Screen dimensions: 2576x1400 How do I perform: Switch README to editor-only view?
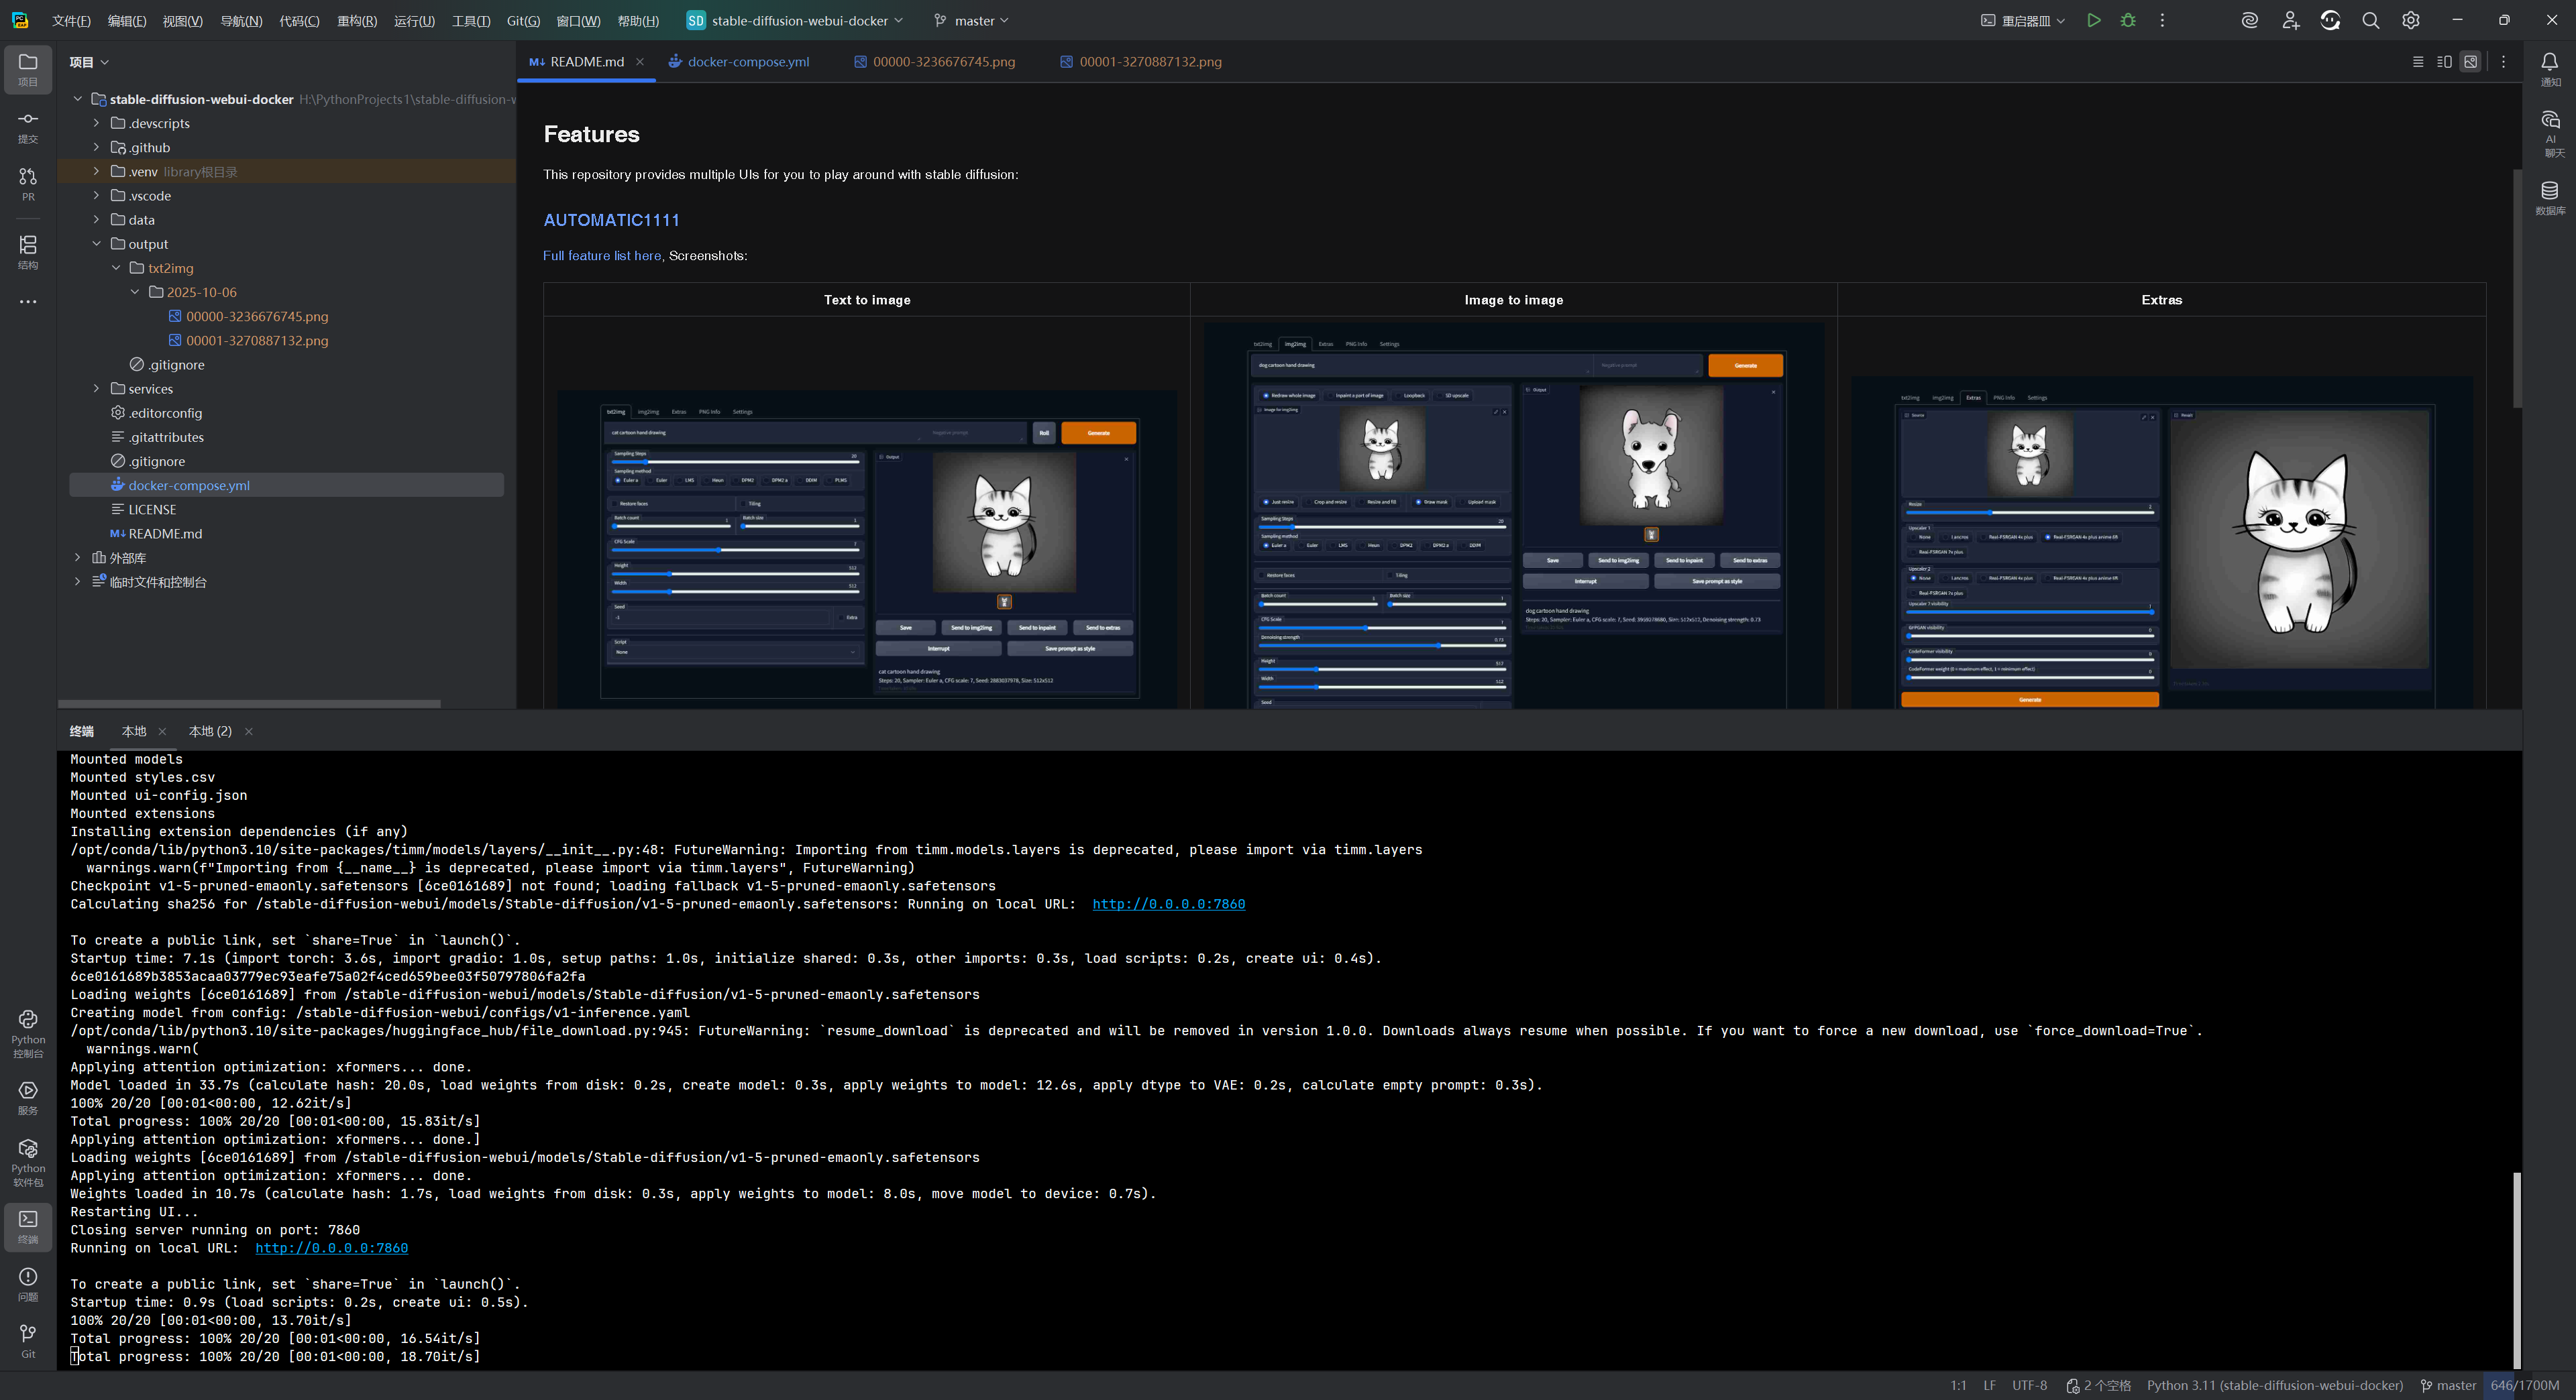2417,62
